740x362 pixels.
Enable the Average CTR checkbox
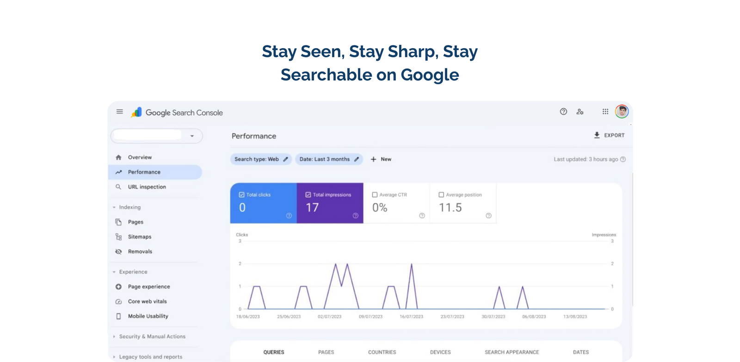[x=375, y=195]
